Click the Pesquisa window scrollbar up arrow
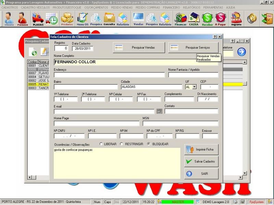 [x=245, y=62]
